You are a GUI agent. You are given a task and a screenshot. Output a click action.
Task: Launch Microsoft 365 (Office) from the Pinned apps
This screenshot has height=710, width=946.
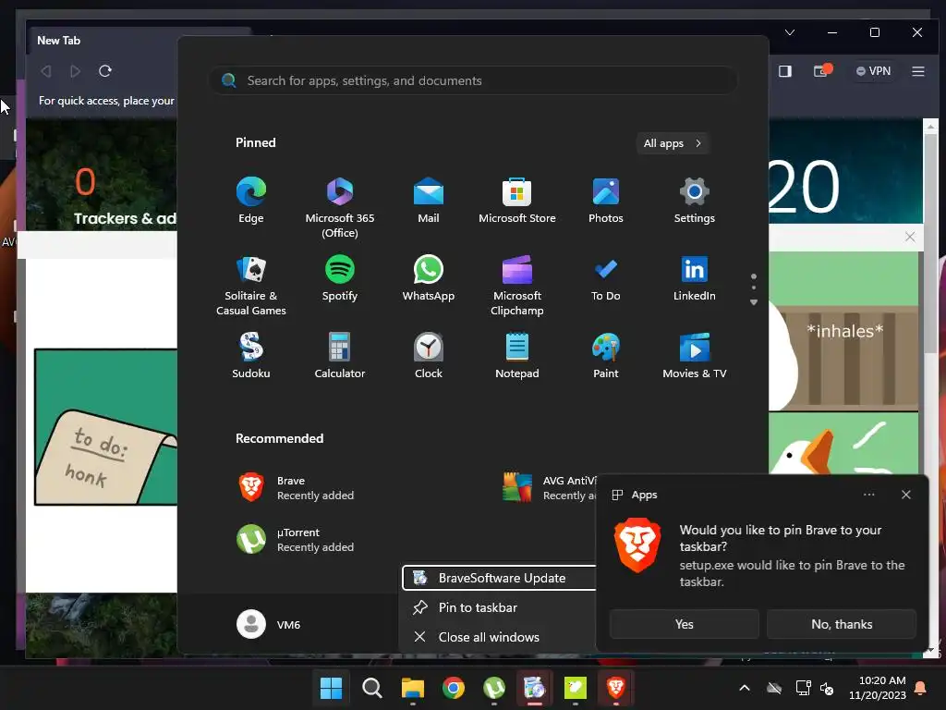coord(340,208)
